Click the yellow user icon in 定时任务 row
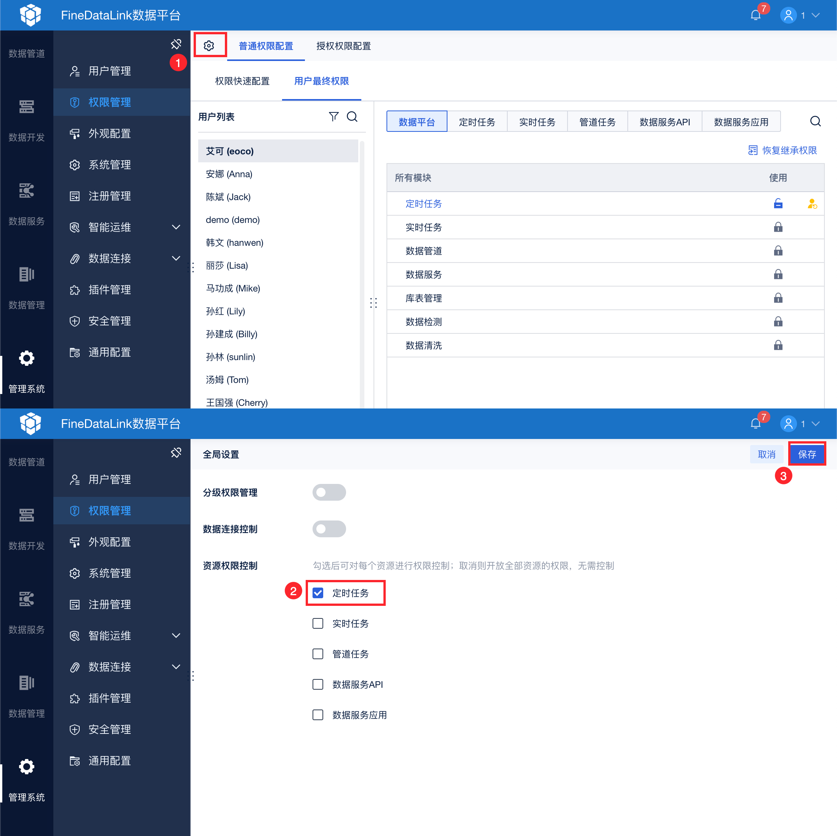 [x=812, y=203]
